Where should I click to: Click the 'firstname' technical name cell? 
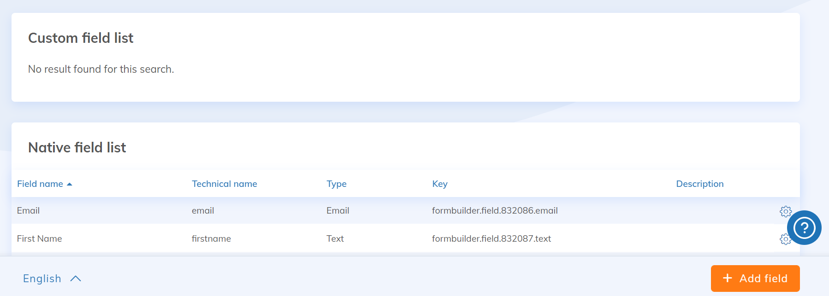(211, 238)
